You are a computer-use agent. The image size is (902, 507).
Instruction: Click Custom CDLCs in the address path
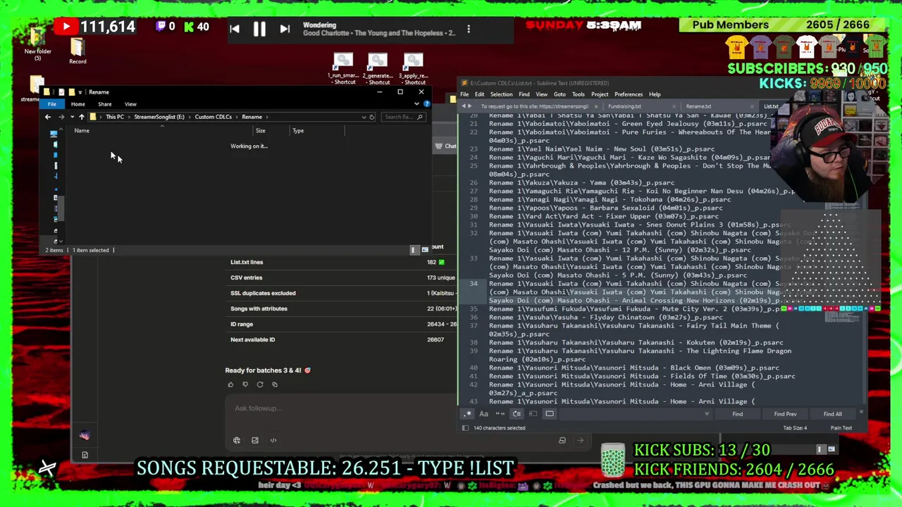tap(213, 117)
